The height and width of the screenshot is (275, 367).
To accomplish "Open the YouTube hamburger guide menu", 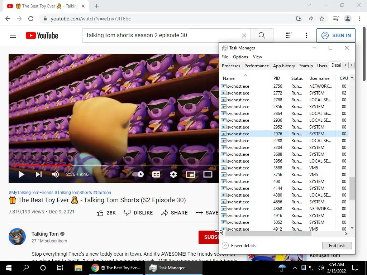I will pos(13,35).
